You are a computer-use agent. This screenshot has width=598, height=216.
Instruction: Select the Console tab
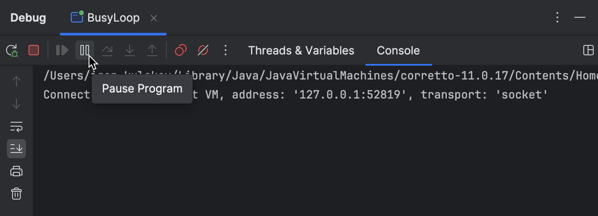click(398, 51)
